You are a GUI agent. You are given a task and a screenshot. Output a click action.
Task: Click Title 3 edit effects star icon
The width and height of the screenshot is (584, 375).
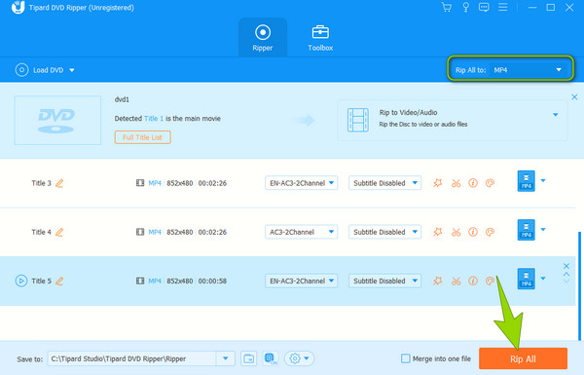[438, 183]
